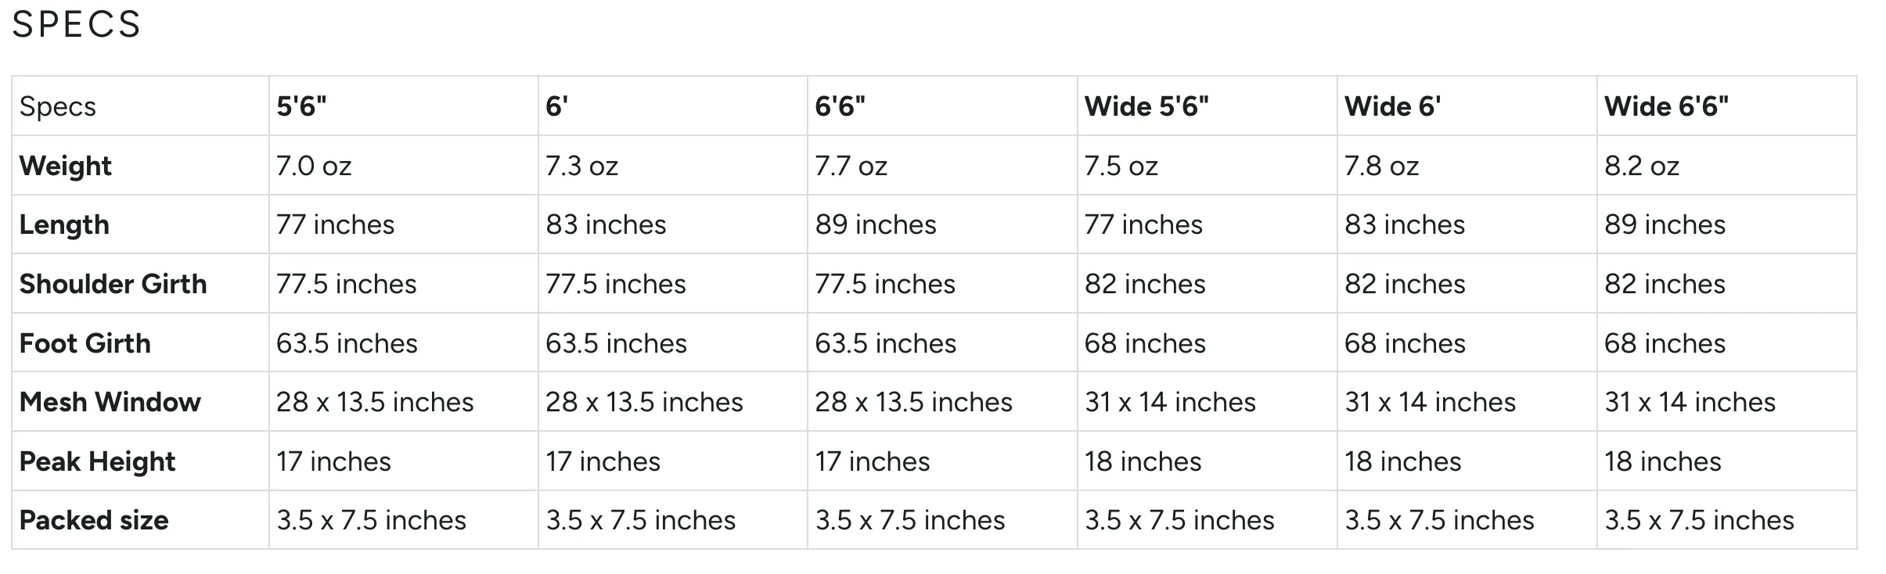
Task: Select the Wide 6' column header
Action: click(x=1392, y=106)
